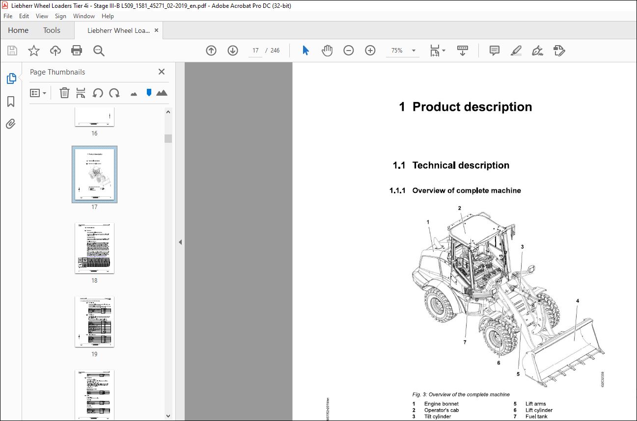Viewport: 637px width, 421px height.
Task: Click the 'Engine bonnet' legend entry
Action: tap(442, 404)
